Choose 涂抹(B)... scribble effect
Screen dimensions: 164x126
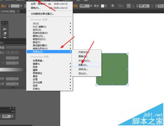tap(87, 69)
